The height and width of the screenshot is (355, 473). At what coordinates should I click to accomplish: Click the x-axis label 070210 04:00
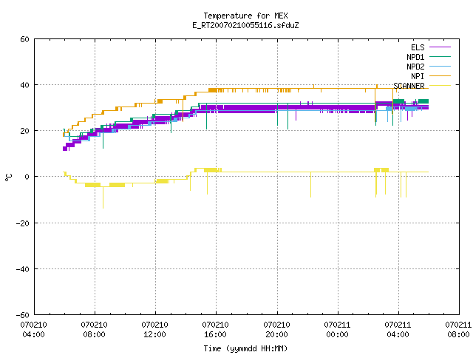pyautogui.click(x=33, y=330)
